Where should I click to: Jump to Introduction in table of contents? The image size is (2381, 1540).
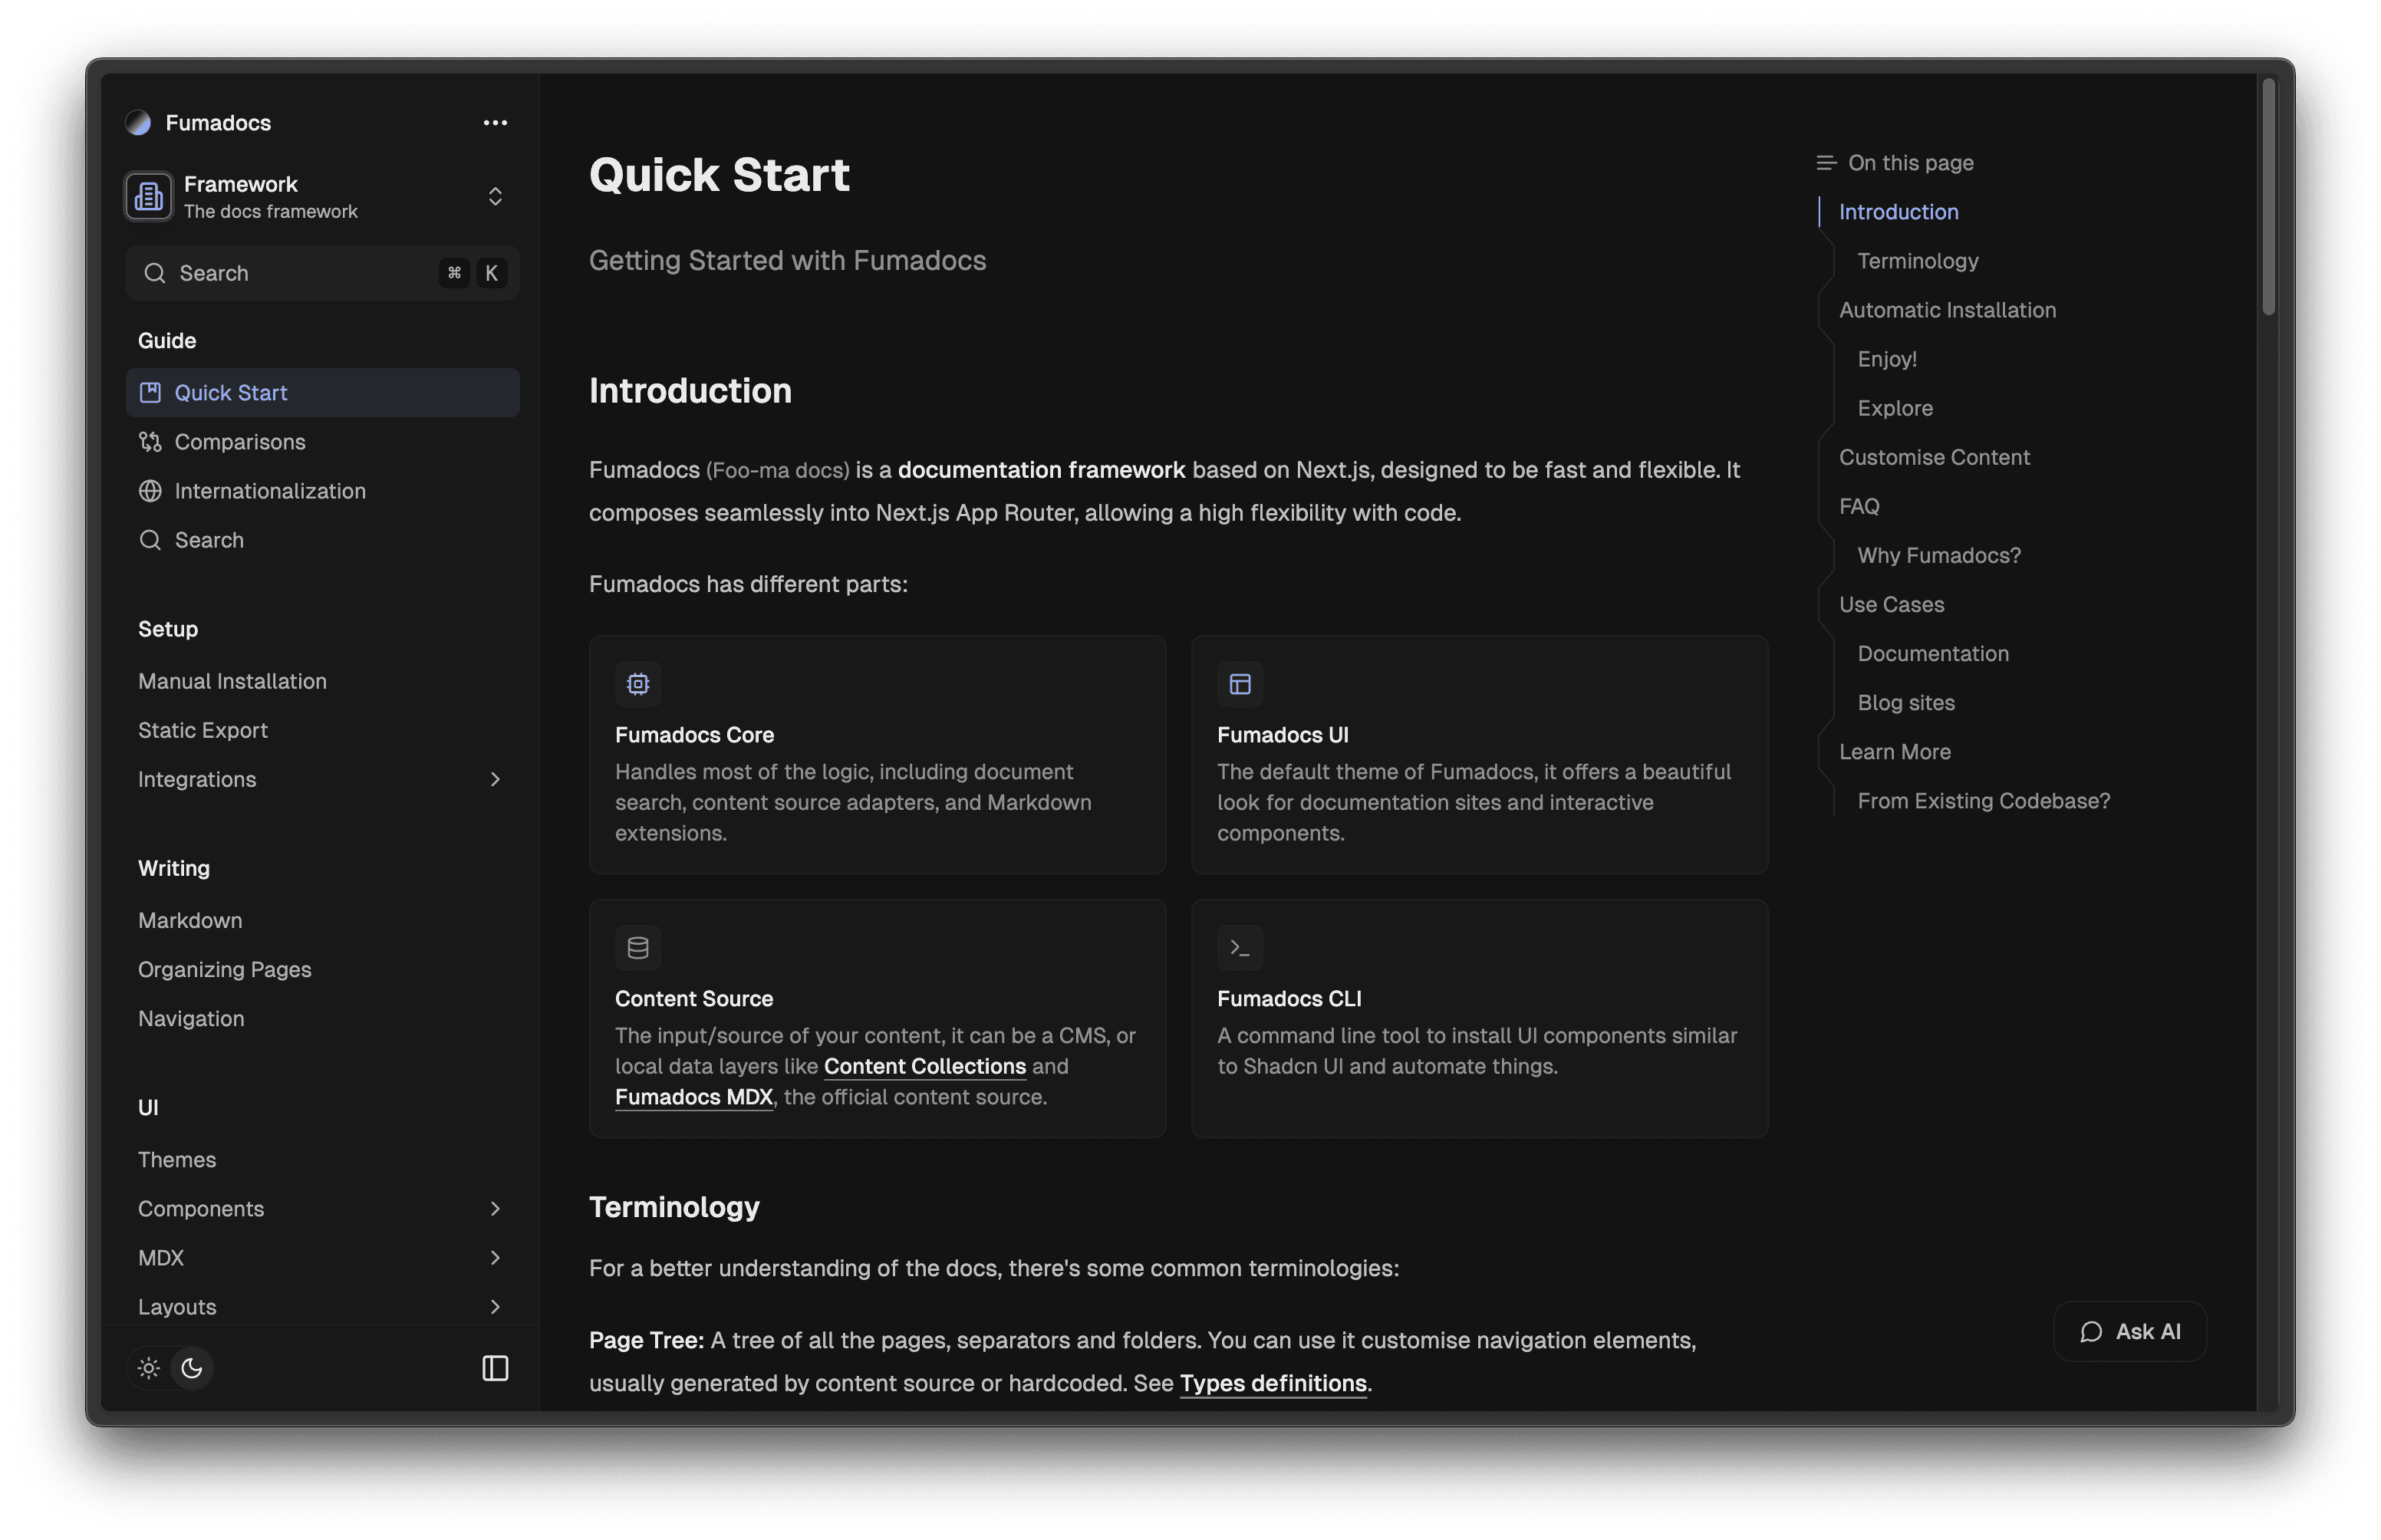tap(1898, 211)
